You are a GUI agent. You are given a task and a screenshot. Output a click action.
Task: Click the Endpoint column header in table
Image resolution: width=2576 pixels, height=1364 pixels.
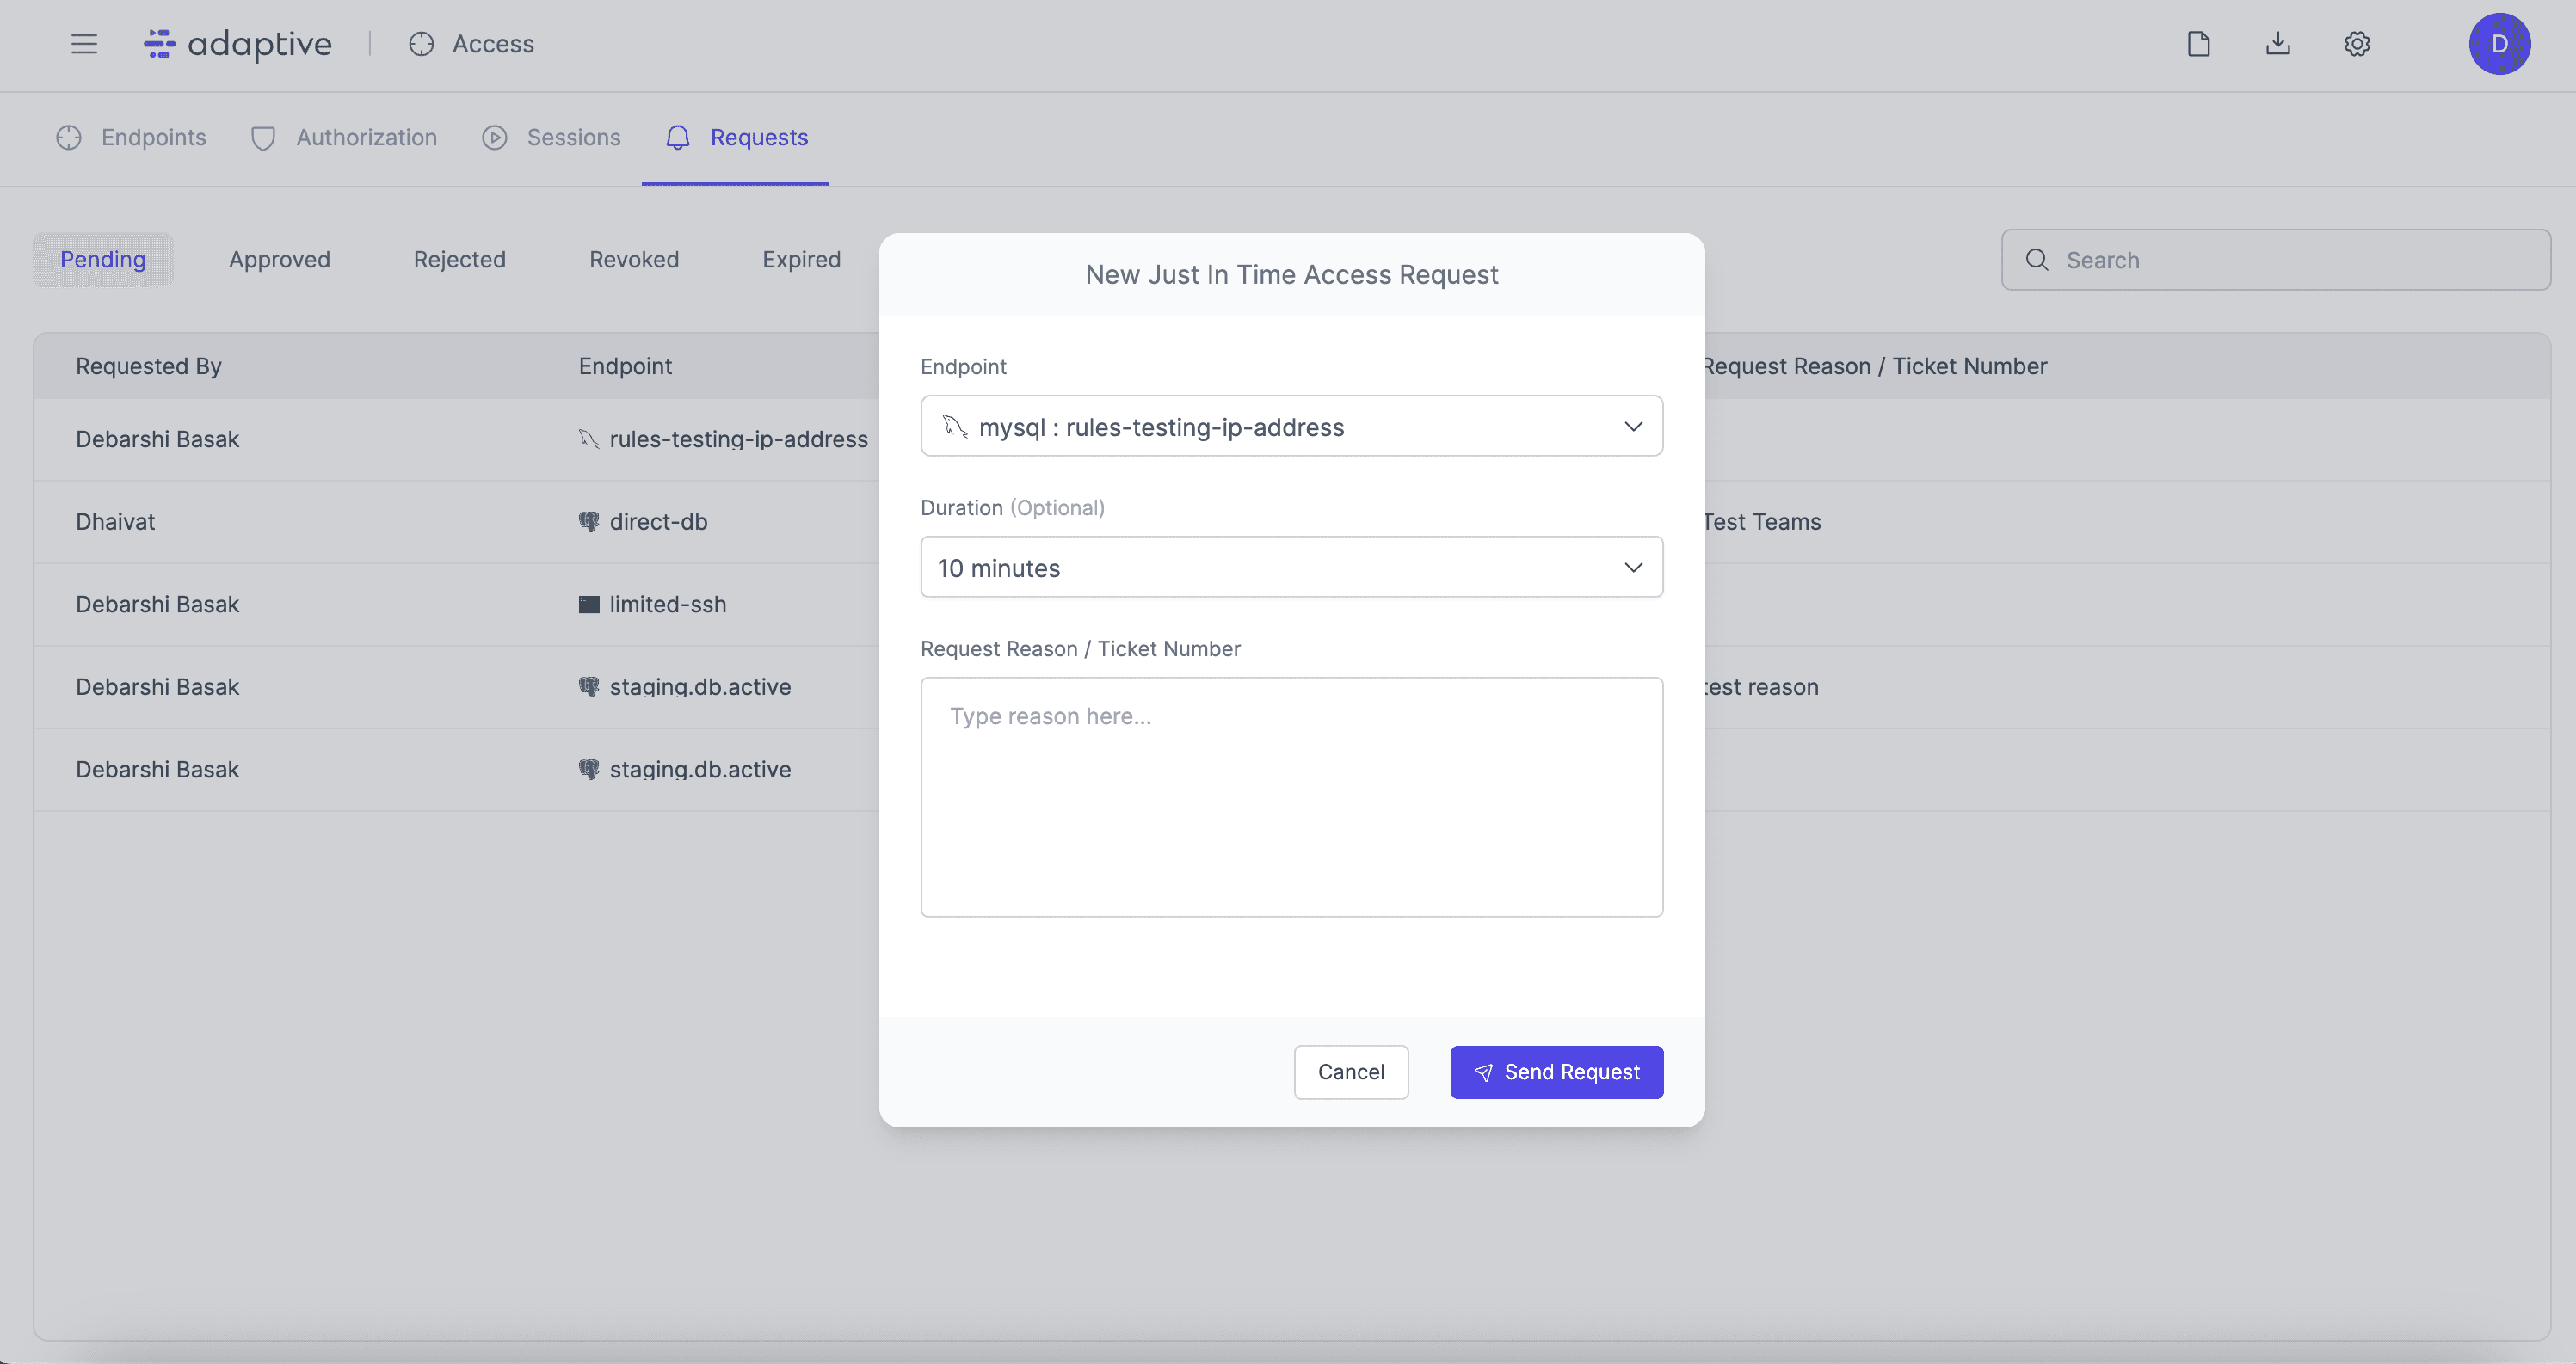click(625, 366)
